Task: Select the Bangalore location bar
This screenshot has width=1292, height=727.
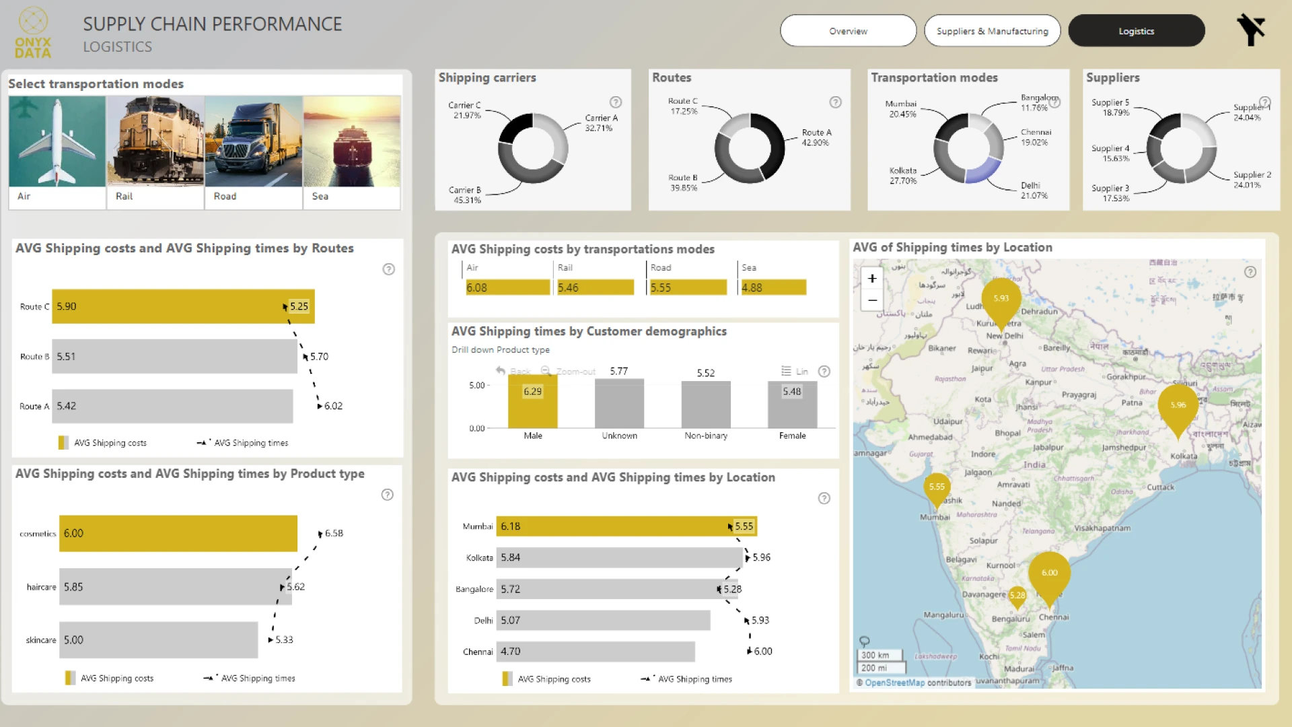Action: coord(617,589)
